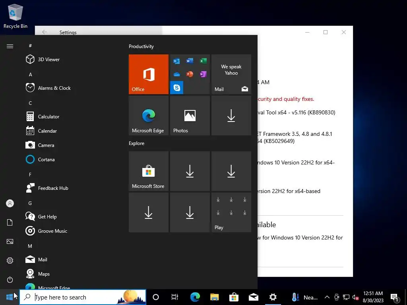Click OneNote icon in Office apps tile

pos(203,74)
